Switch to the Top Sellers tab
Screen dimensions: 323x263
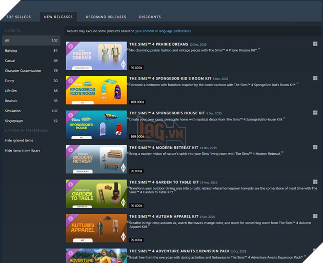point(18,17)
